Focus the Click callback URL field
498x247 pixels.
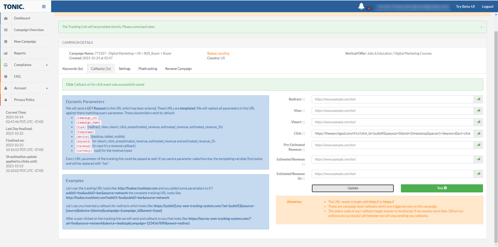tap(393, 134)
